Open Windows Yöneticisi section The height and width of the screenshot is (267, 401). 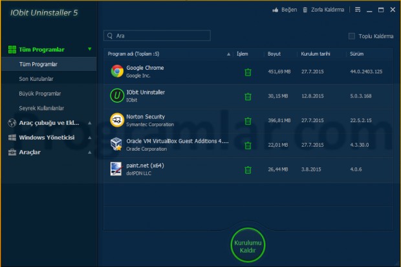click(x=47, y=138)
